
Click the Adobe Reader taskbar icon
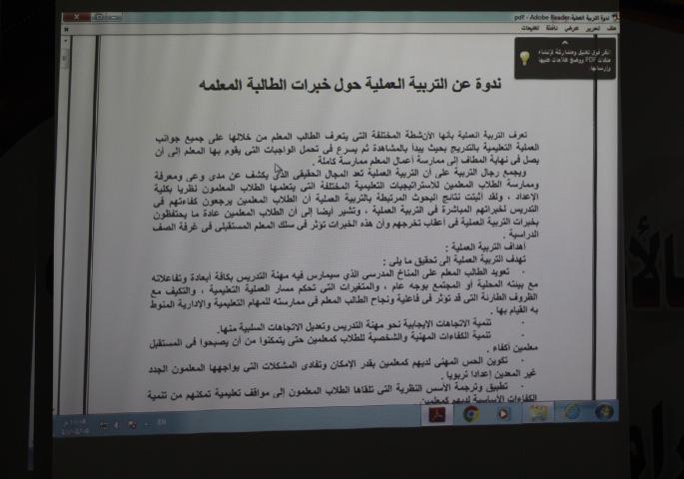[435, 413]
